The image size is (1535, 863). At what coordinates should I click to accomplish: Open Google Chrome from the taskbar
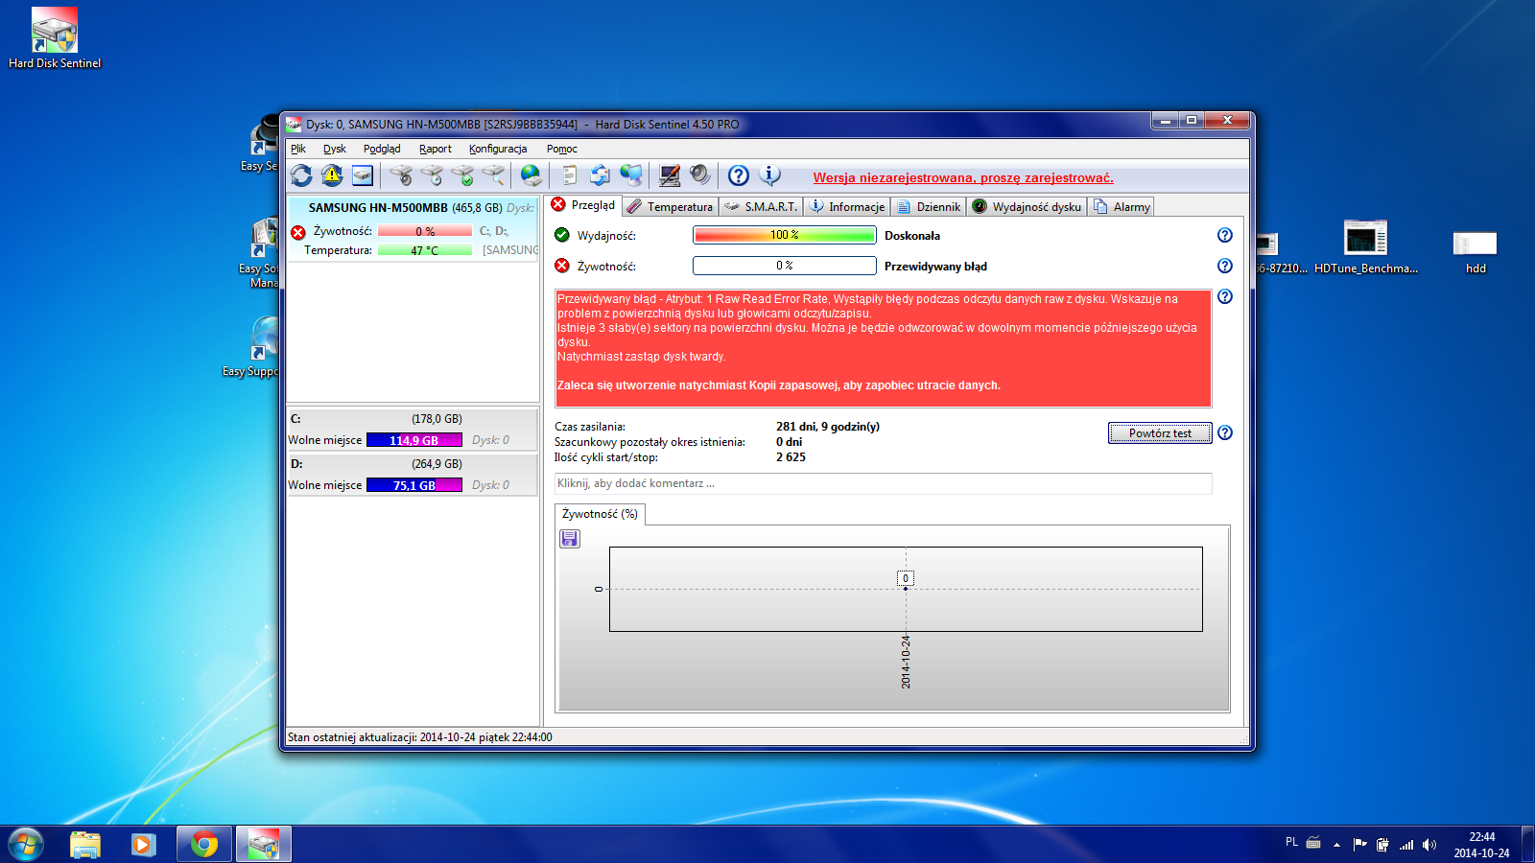pos(203,845)
